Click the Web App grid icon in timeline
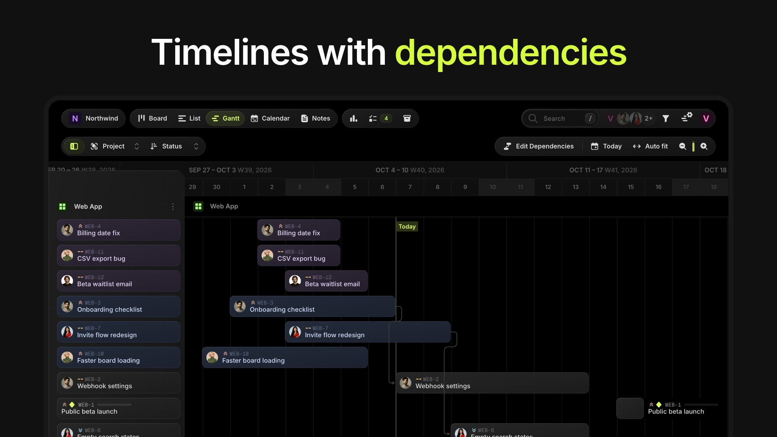This screenshot has height=437, width=777. click(x=198, y=206)
